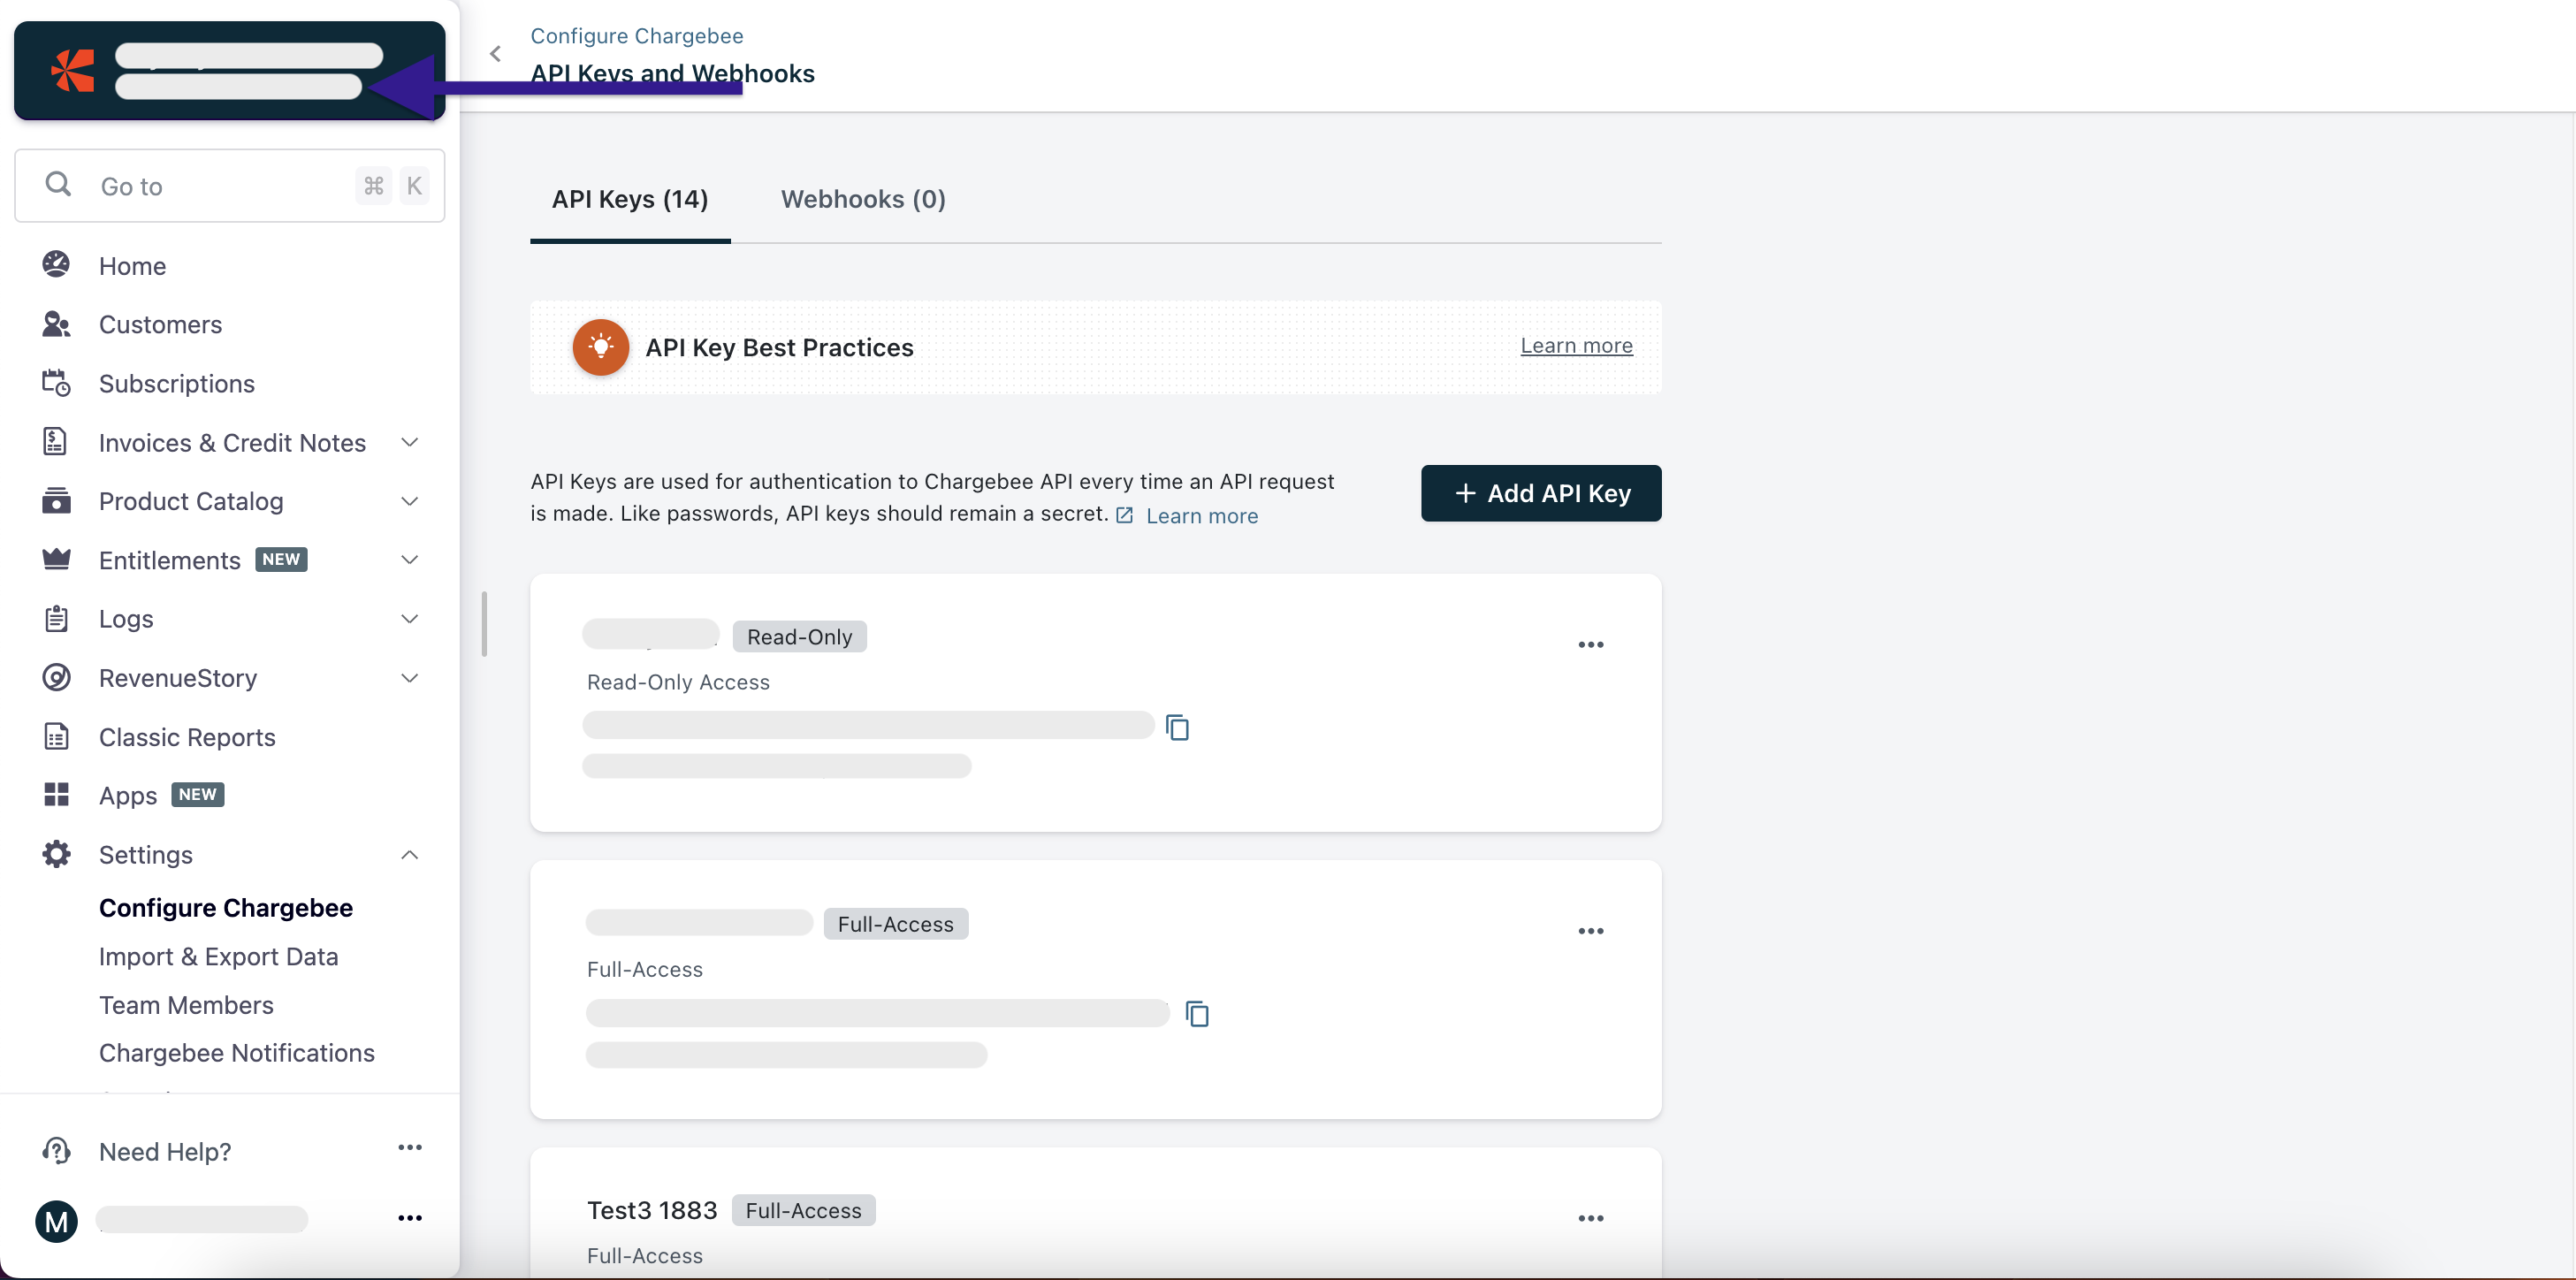
Task: Open options menu for second key card
Action: point(1590,931)
